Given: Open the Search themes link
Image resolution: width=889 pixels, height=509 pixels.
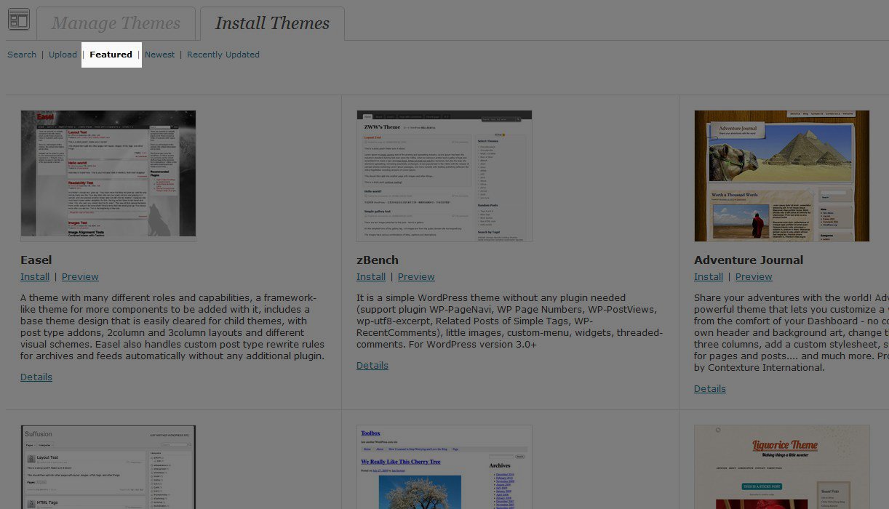Looking at the screenshot, I should tap(22, 55).
